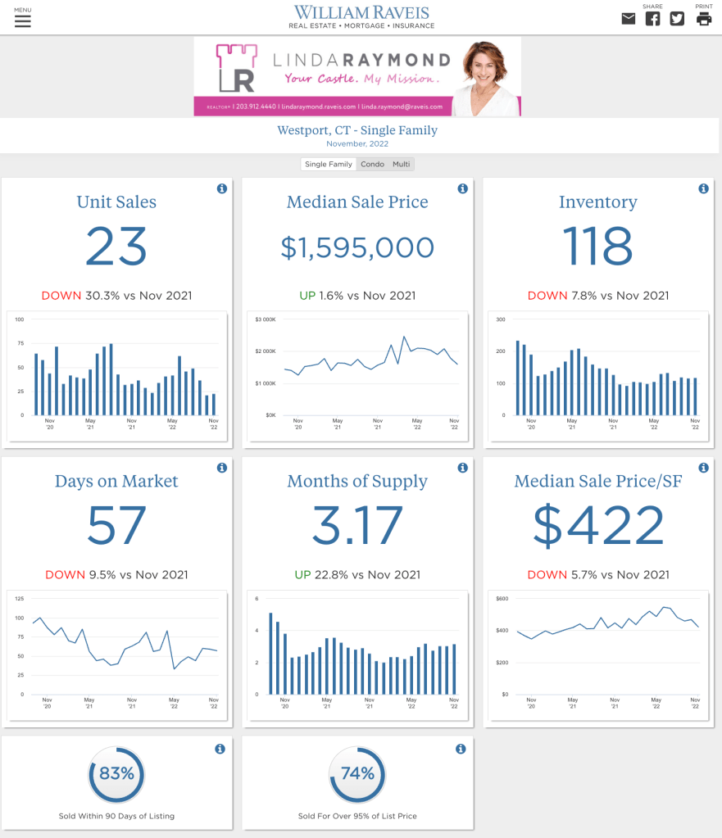Open info icon on Median Sale Price card
This screenshot has width=722, height=838.
click(x=462, y=189)
